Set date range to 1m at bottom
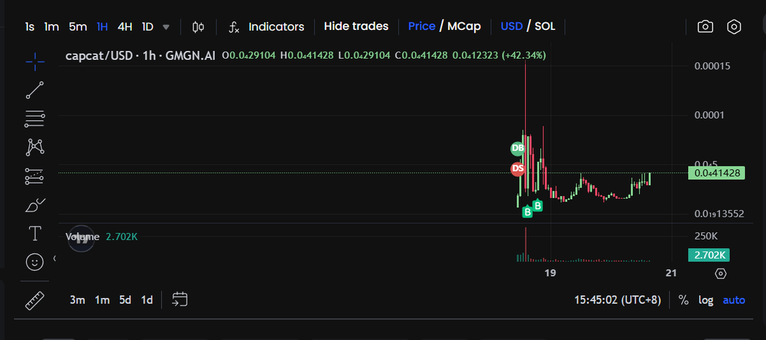The image size is (766, 340). 102,300
